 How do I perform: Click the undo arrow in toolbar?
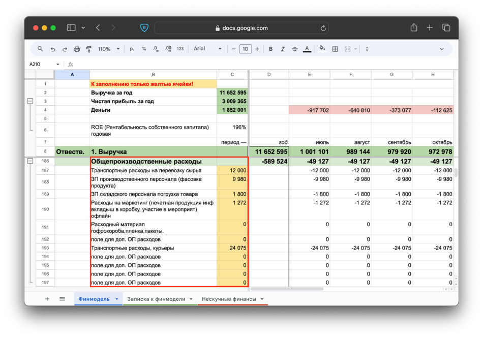tap(53, 49)
